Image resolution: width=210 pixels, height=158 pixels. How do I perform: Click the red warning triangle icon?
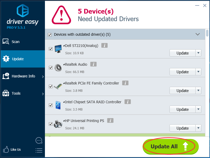61,15
